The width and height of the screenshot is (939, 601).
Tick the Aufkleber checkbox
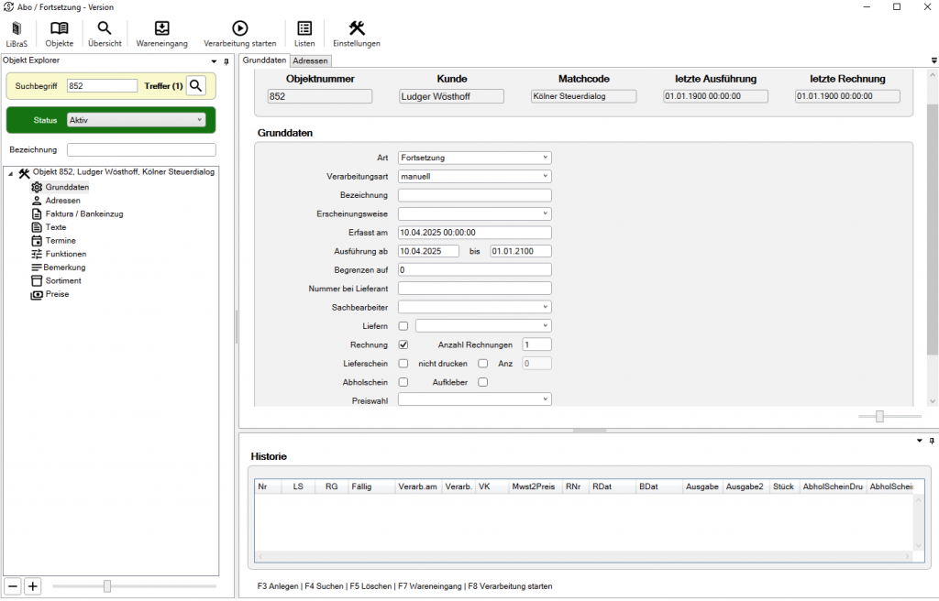tap(482, 382)
